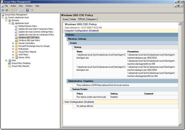Select the Settings tab
185x130 pixels.
tap(81, 19)
